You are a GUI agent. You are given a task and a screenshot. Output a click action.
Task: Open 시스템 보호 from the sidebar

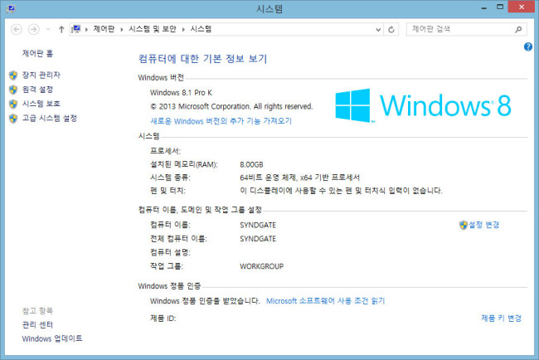tap(41, 104)
